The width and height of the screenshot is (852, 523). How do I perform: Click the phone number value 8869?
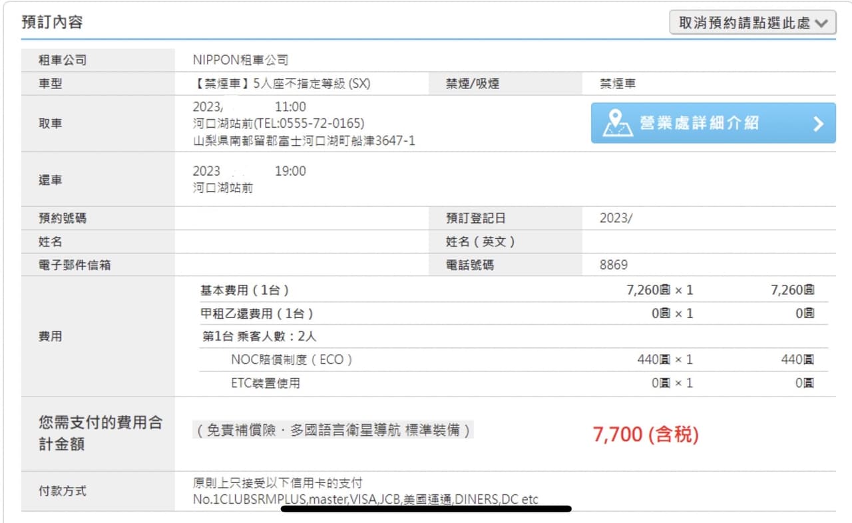(x=614, y=265)
